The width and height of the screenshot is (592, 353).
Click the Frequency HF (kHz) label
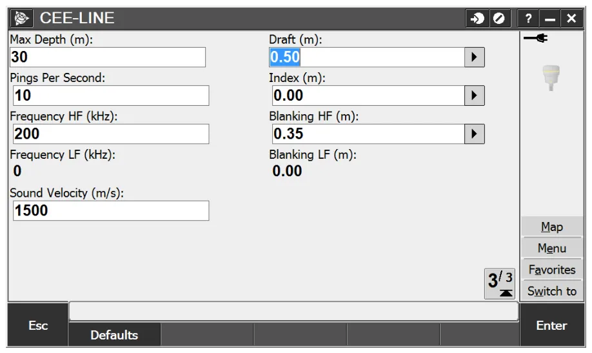[63, 116]
